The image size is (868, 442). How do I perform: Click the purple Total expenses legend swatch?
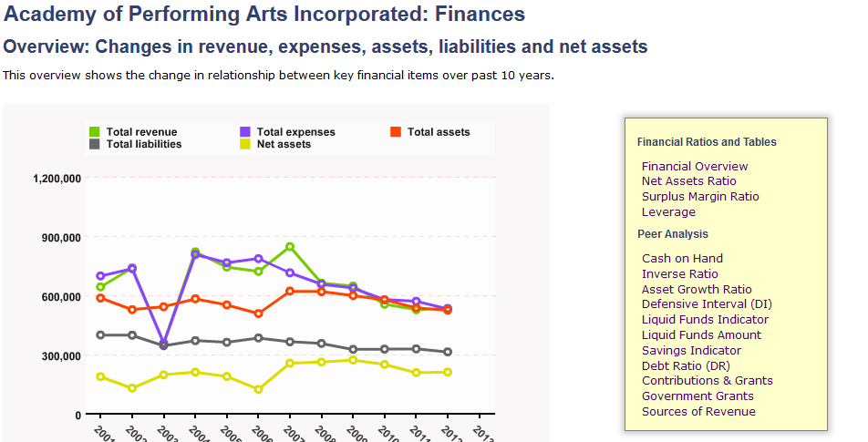click(244, 131)
